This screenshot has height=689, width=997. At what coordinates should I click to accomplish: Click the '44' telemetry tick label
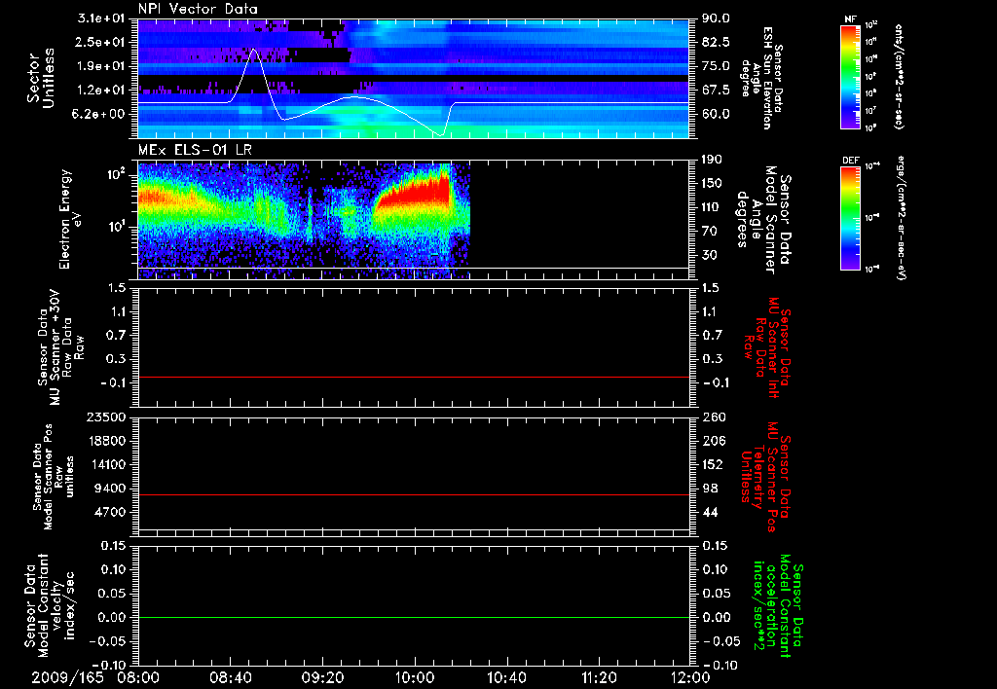click(710, 512)
